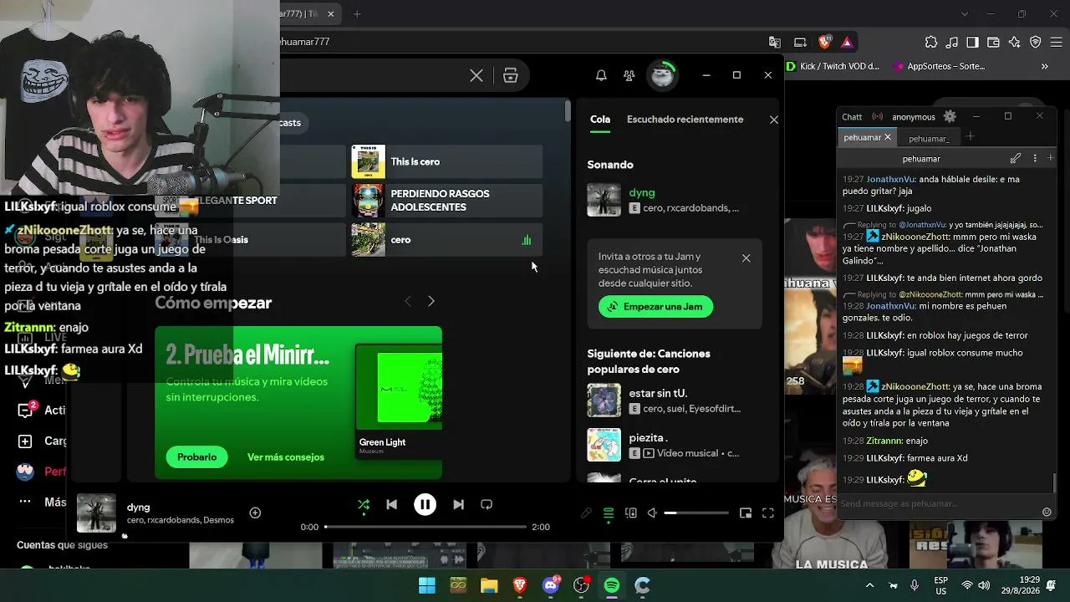Adjust the Spotify volume slider

pos(696,513)
